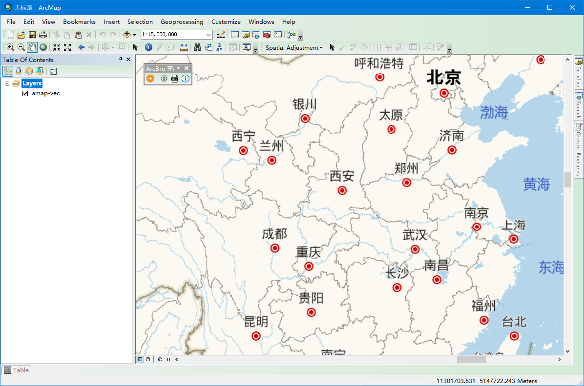Open the ArcBru log file icon
The height and width of the screenshot is (386, 584).
tap(175, 79)
